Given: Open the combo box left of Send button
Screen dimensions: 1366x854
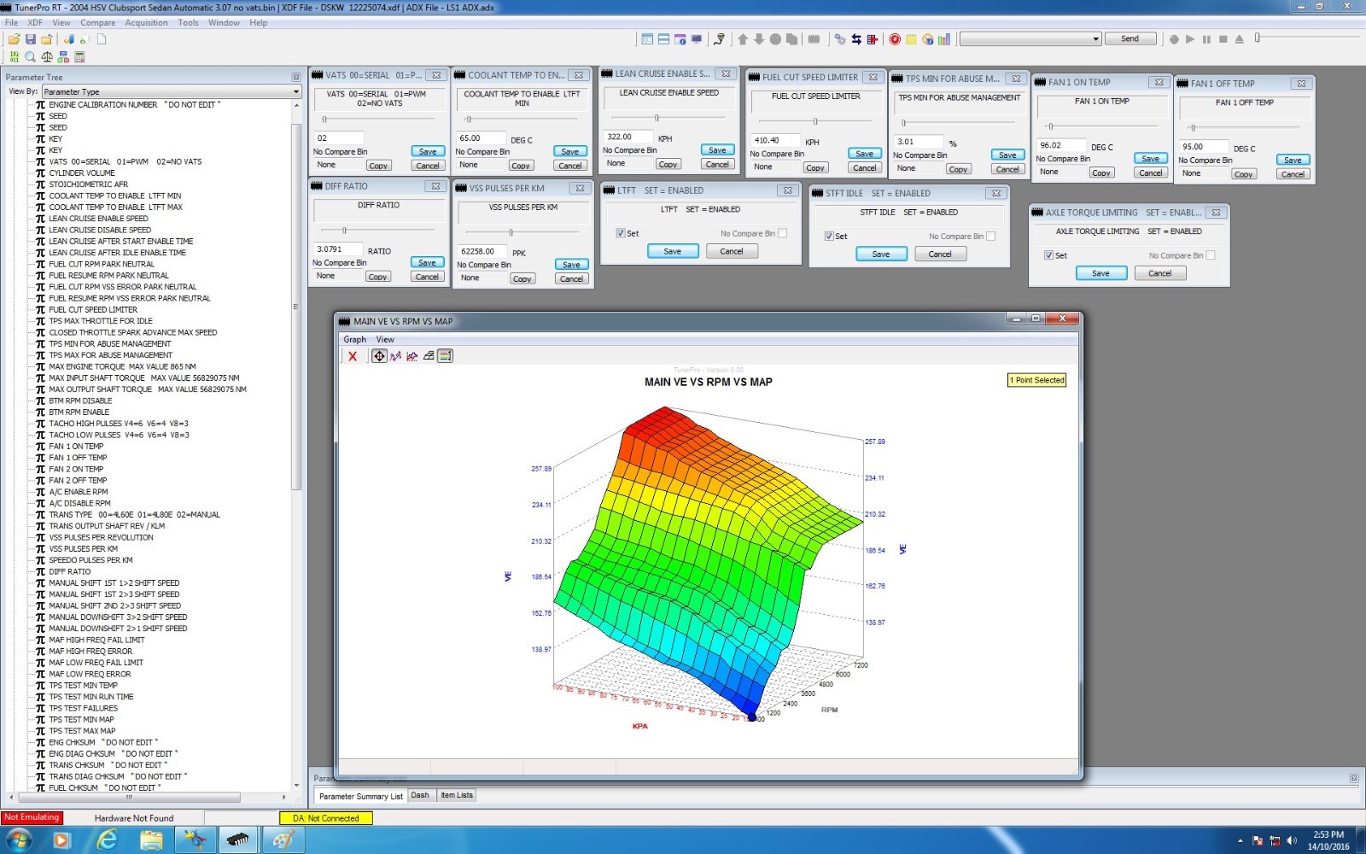Looking at the screenshot, I should click(x=1030, y=38).
